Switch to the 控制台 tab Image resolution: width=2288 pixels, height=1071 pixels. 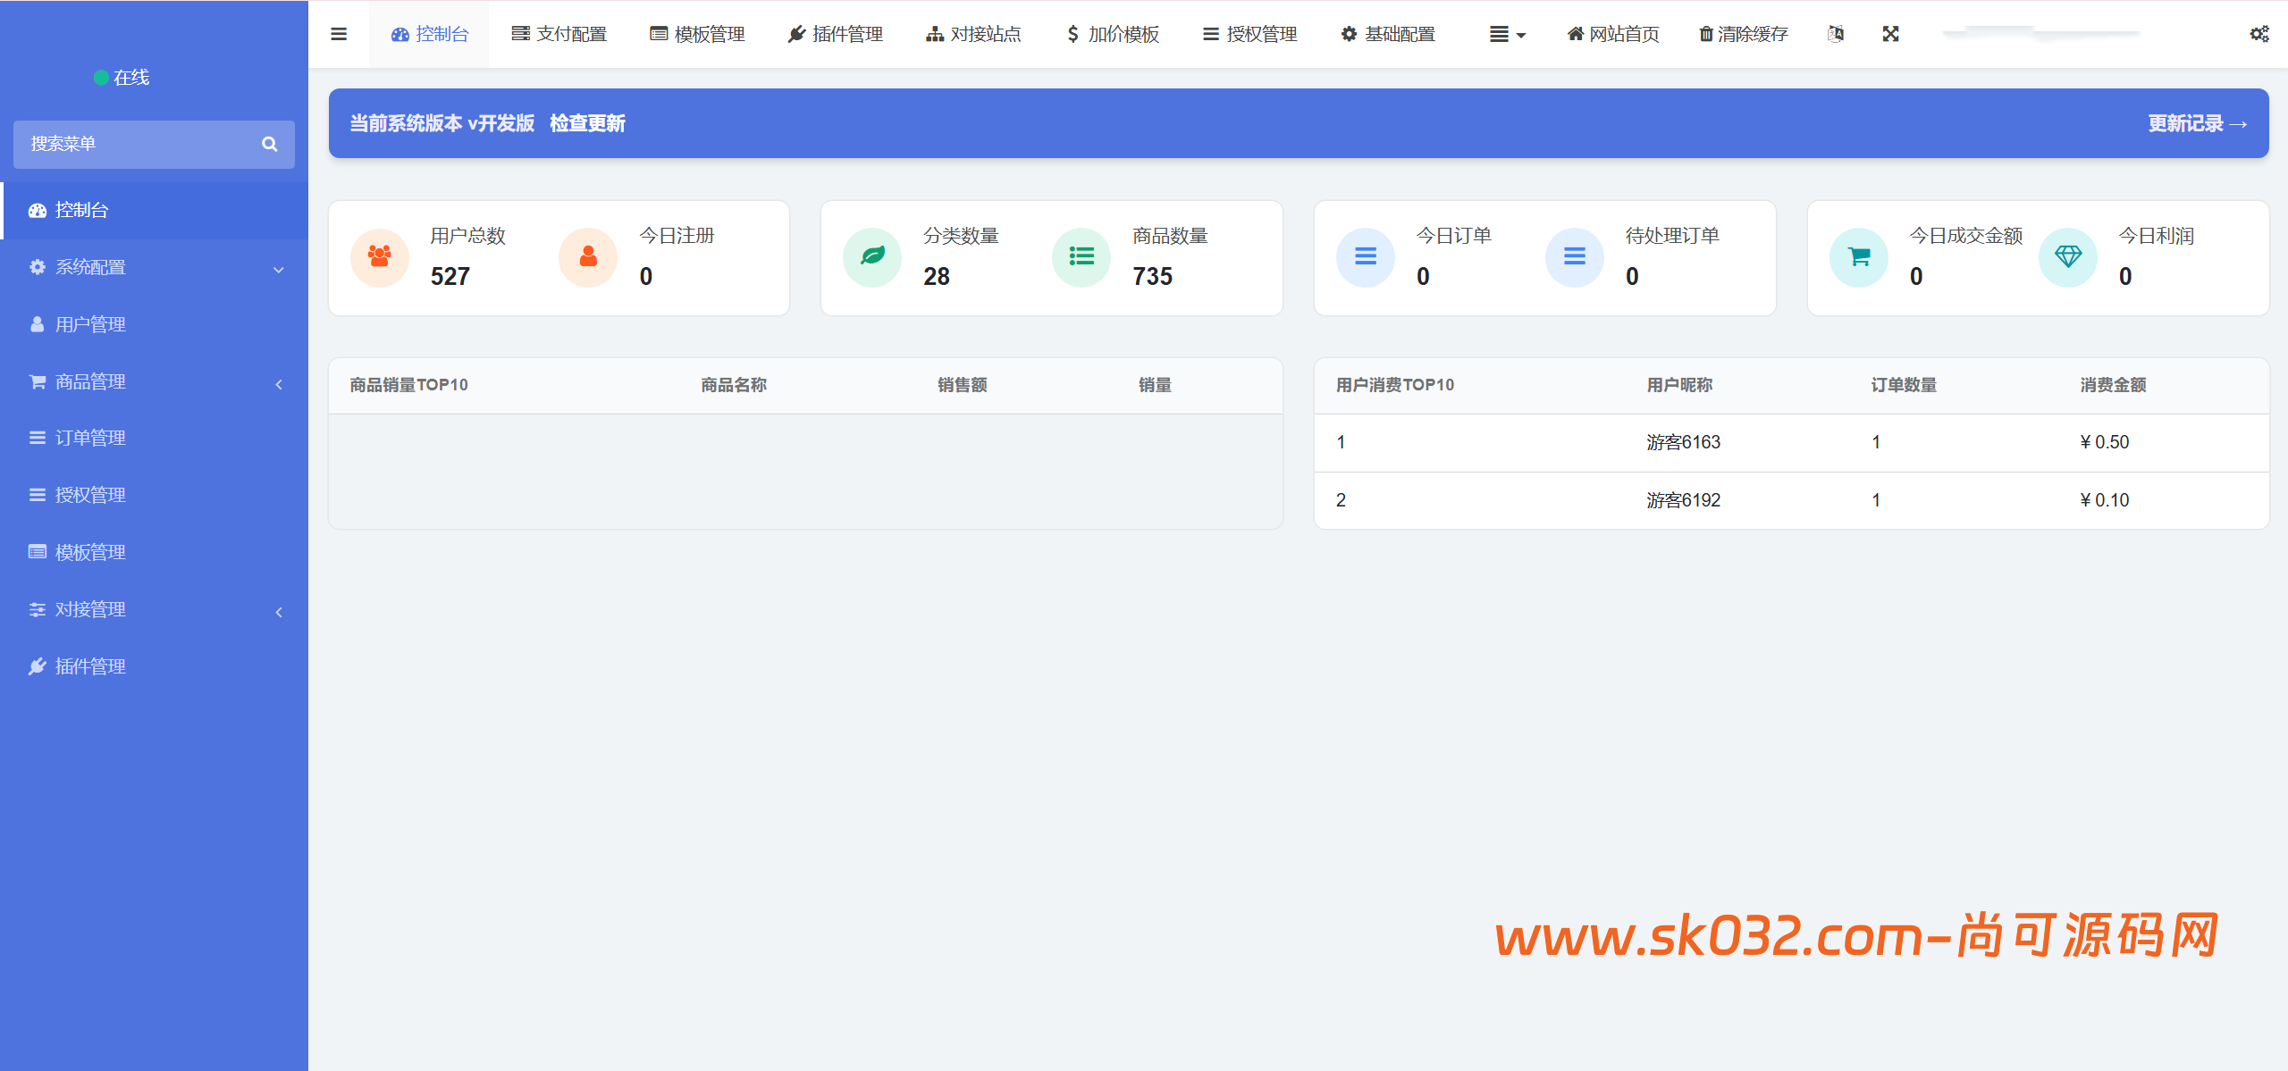(429, 34)
